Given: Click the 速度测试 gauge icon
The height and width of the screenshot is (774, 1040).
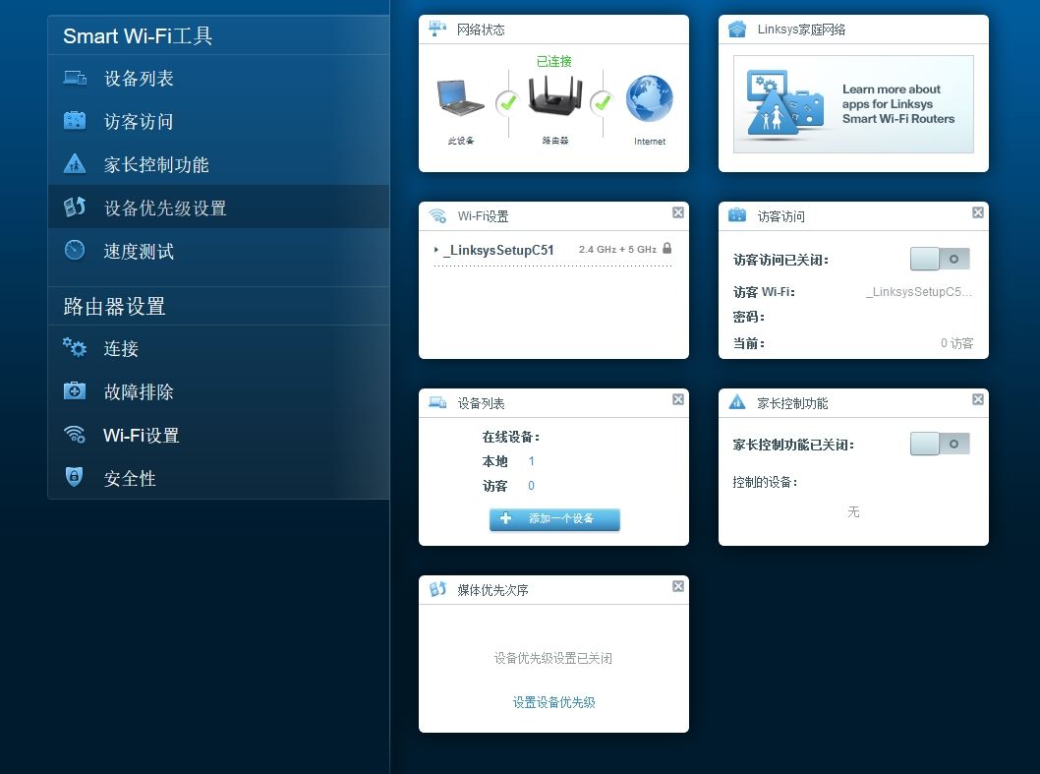Looking at the screenshot, I should pyautogui.click(x=75, y=250).
